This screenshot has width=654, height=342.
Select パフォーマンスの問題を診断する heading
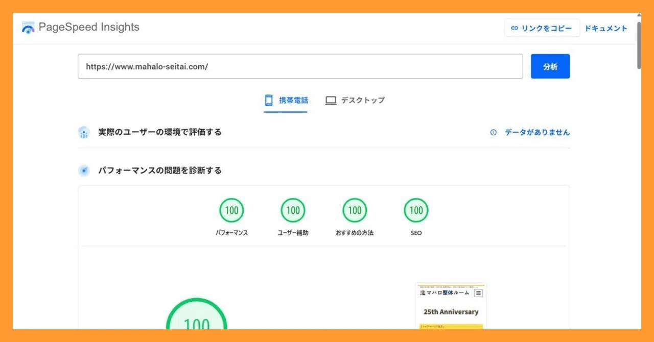pos(160,170)
